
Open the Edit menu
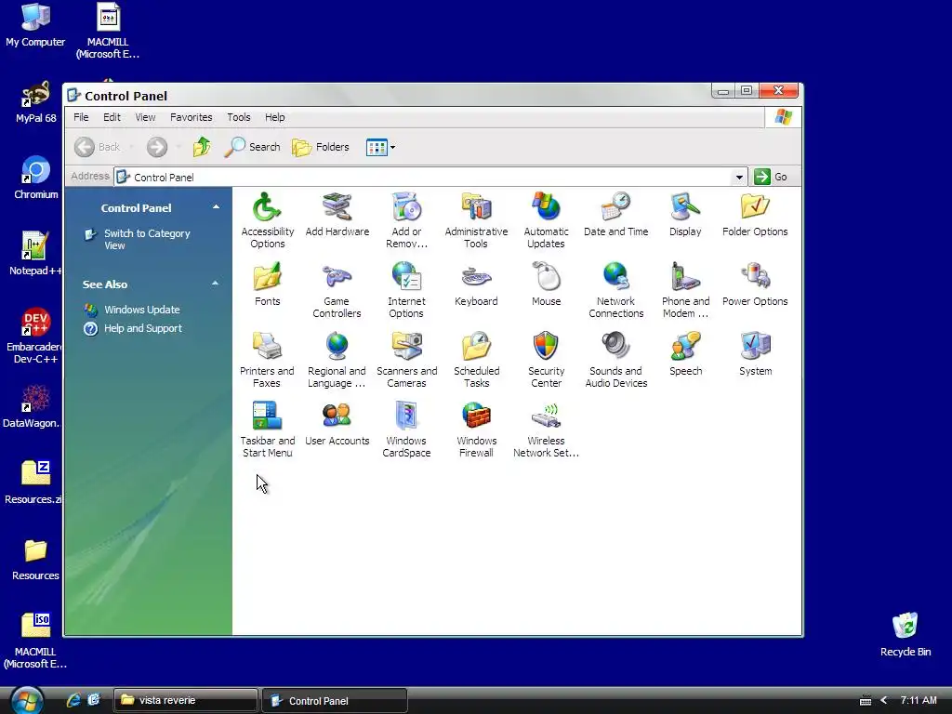[112, 117]
